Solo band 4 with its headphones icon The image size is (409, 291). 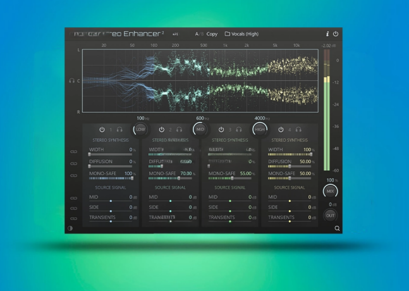298,130
